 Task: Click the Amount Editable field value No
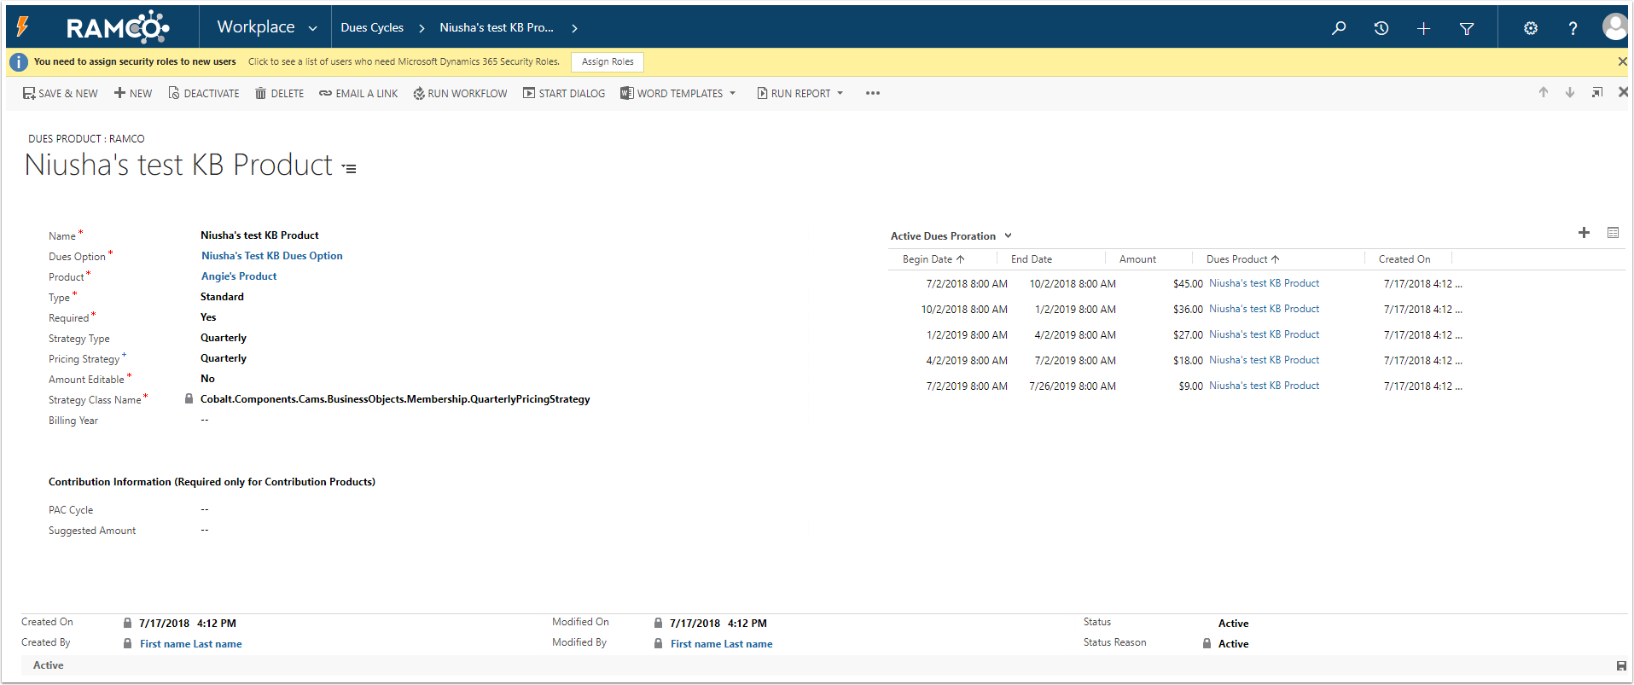[x=207, y=378]
